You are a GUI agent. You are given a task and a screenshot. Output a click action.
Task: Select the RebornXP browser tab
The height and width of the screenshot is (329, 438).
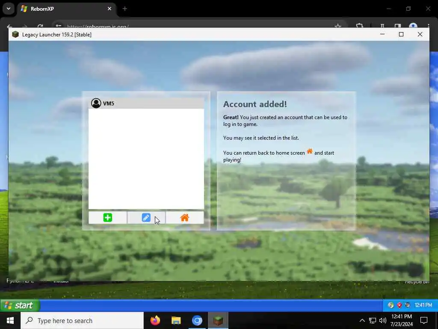point(66,9)
